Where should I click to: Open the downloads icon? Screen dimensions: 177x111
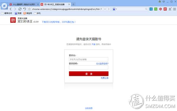click(x=170, y=9)
